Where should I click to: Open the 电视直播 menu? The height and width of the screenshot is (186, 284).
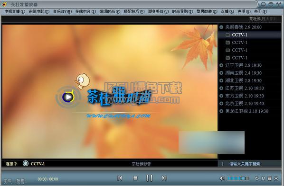(x=15, y=11)
